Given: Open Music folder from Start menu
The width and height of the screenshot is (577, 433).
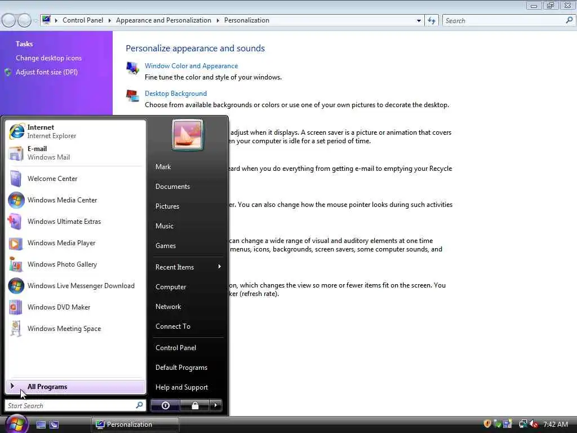Looking at the screenshot, I should pos(165,226).
